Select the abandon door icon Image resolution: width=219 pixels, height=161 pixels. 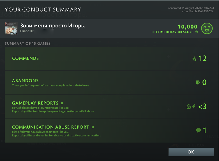point(198,82)
